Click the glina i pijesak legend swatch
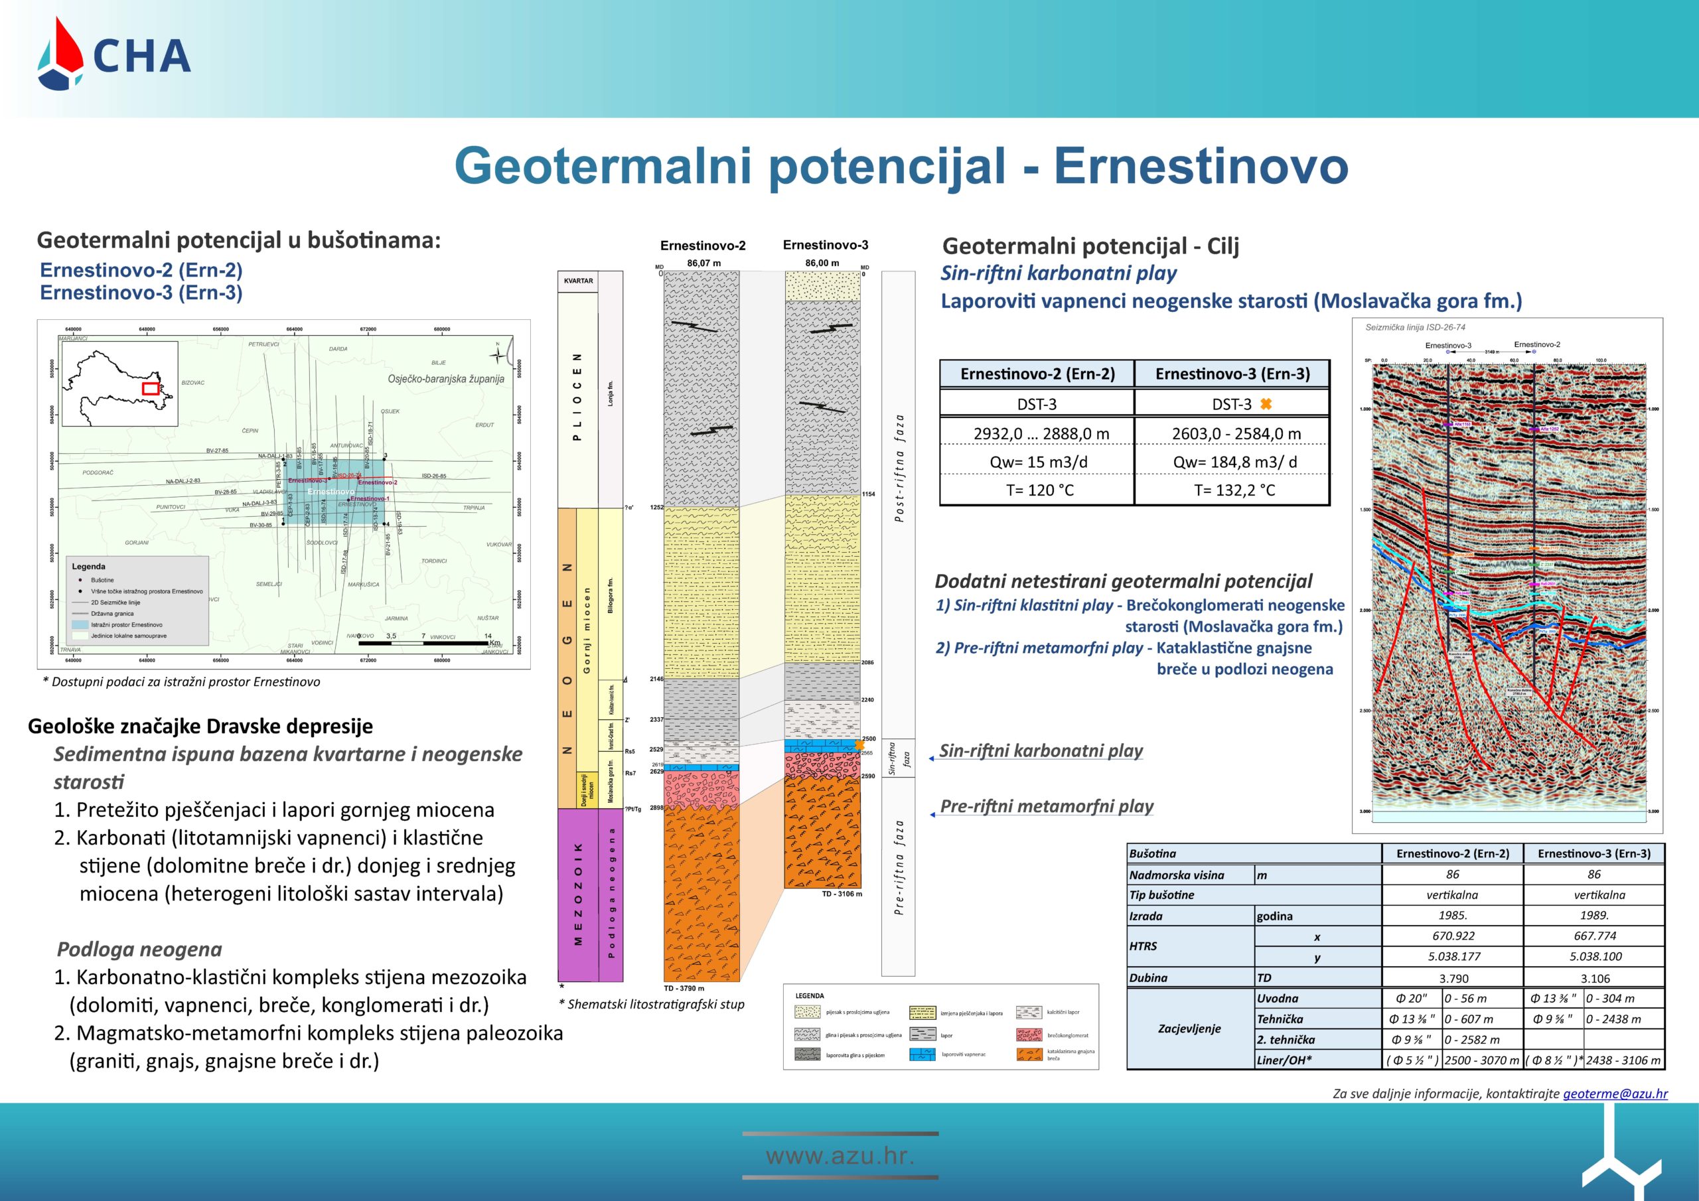Screen dimensions: 1699x1201 point(808,1034)
